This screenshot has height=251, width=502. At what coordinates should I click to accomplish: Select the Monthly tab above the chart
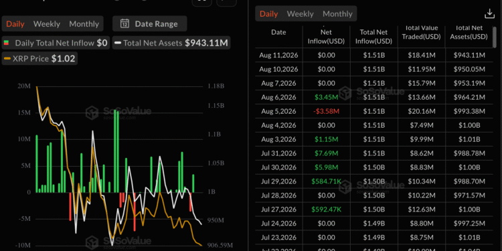point(84,24)
